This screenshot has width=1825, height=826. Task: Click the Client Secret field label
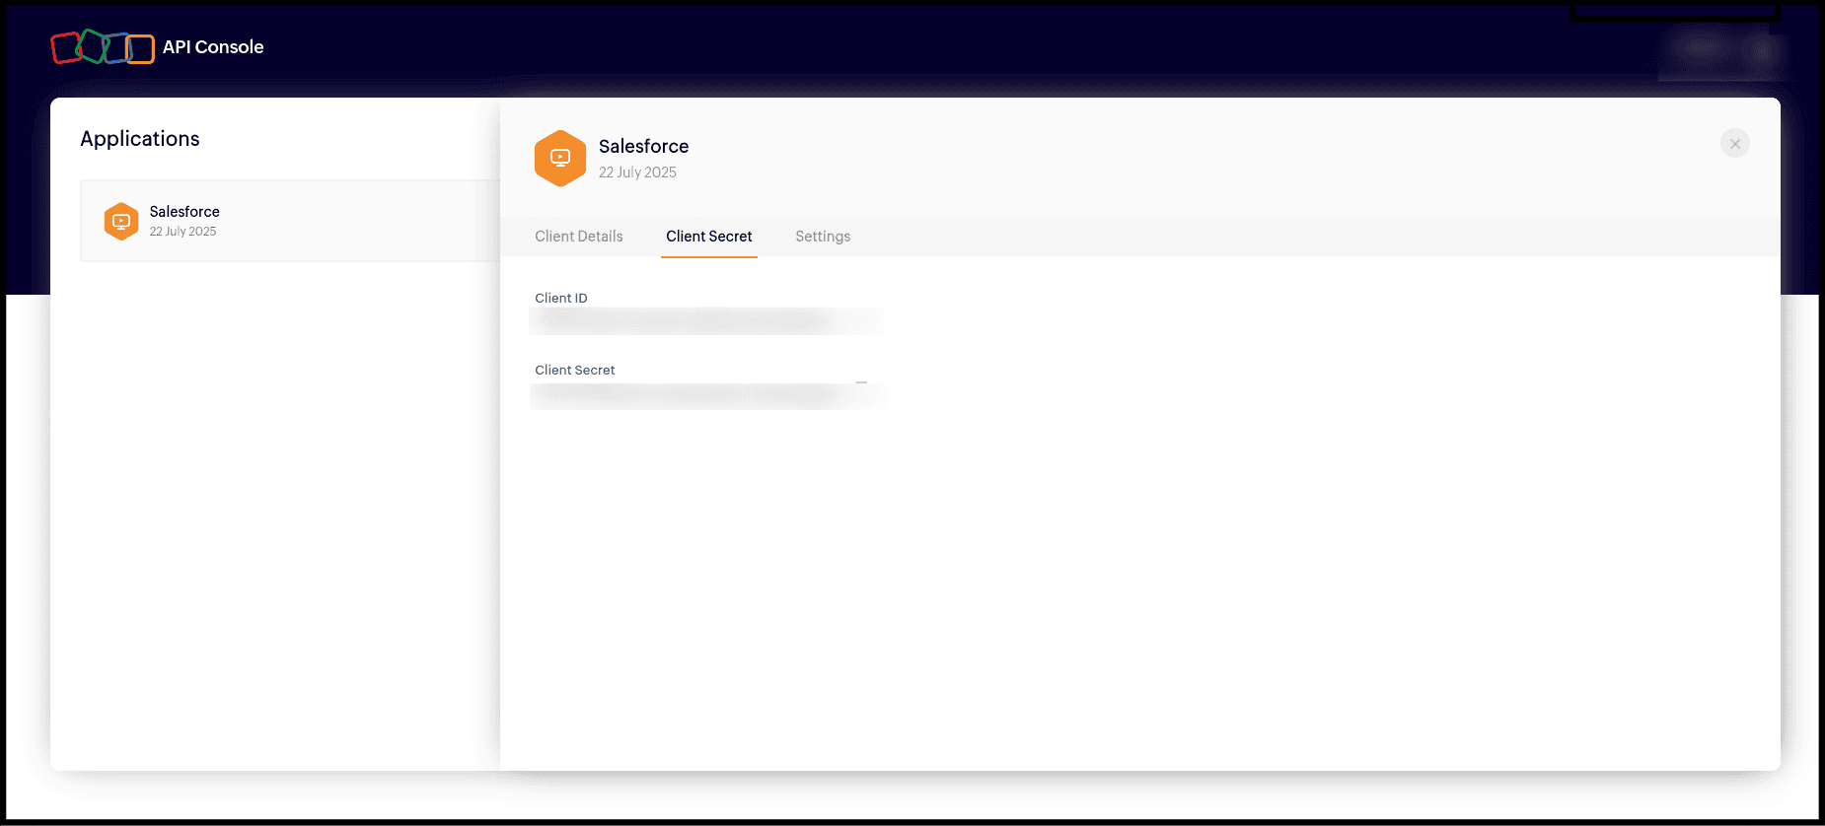575,370
